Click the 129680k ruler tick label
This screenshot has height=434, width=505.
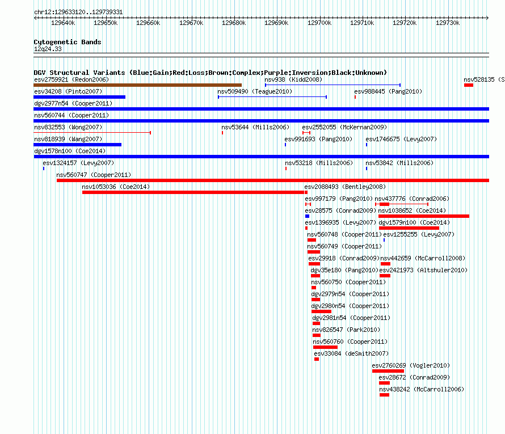pyautogui.click(x=234, y=23)
